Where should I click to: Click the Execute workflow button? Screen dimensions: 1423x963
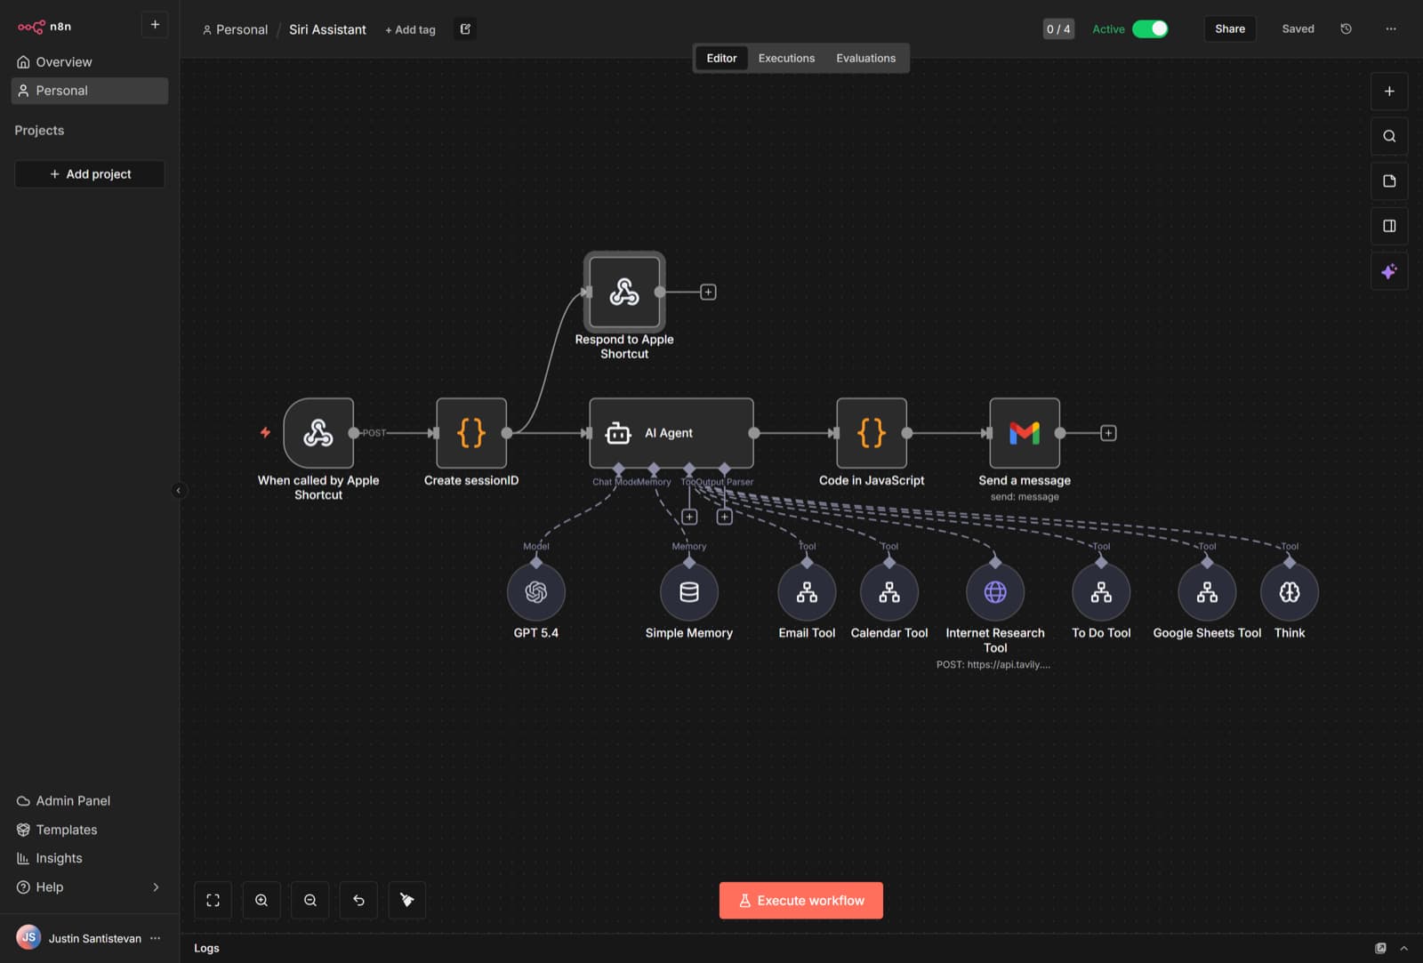(800, 900)
